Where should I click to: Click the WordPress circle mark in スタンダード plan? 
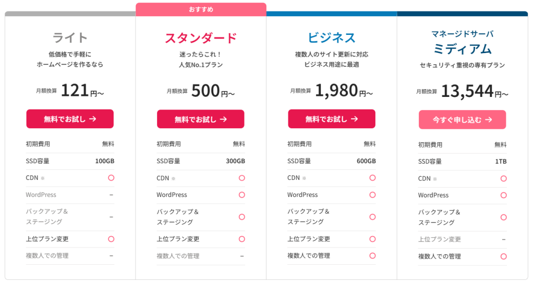coord(242,195)
